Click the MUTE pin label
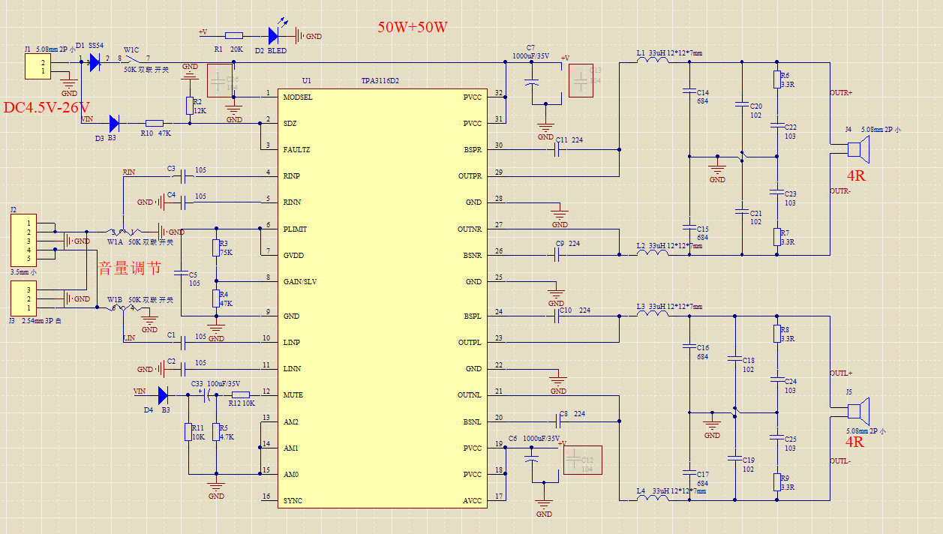 (x=293, y=395)
